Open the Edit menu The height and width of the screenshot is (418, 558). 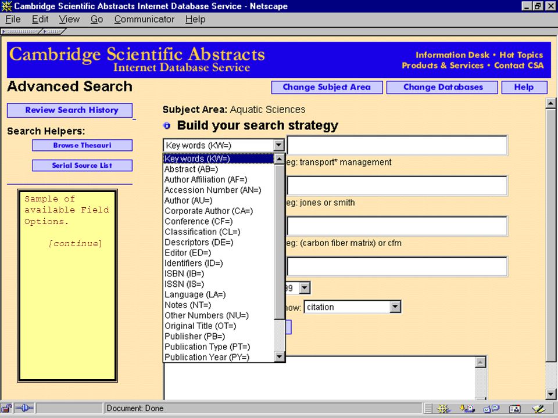[x=40, y=19]
